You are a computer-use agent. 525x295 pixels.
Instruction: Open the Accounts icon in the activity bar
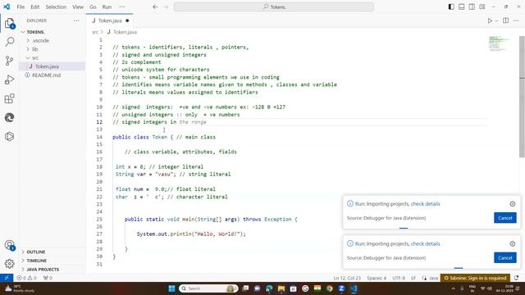pyautogui.click(x=9, y=245)
